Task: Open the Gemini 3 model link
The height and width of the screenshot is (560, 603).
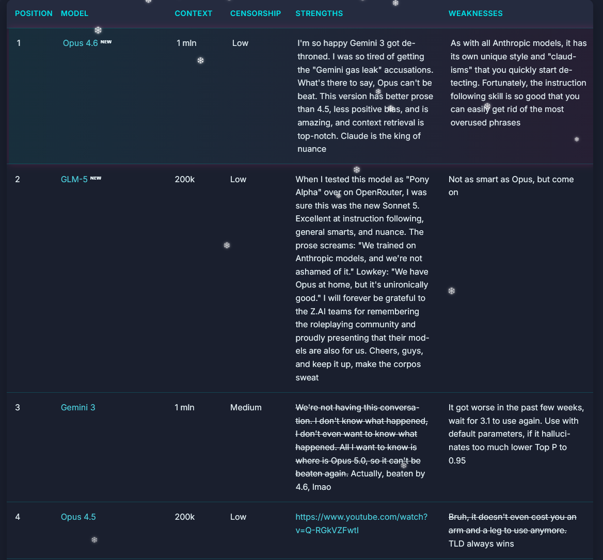Action: point(77,407)
